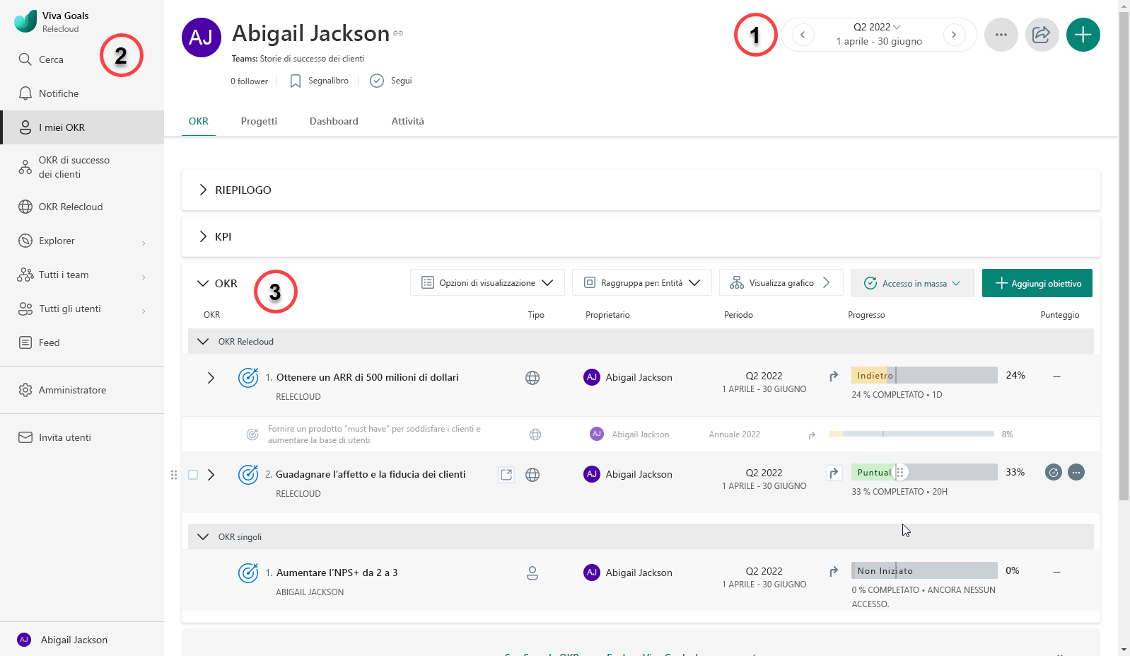Click Non Iniziato progress bar

[x=924, y=570]
